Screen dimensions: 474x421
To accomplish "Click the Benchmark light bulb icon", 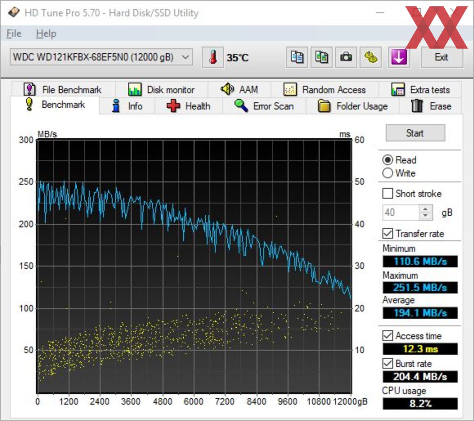I will (x=30, y=105).
